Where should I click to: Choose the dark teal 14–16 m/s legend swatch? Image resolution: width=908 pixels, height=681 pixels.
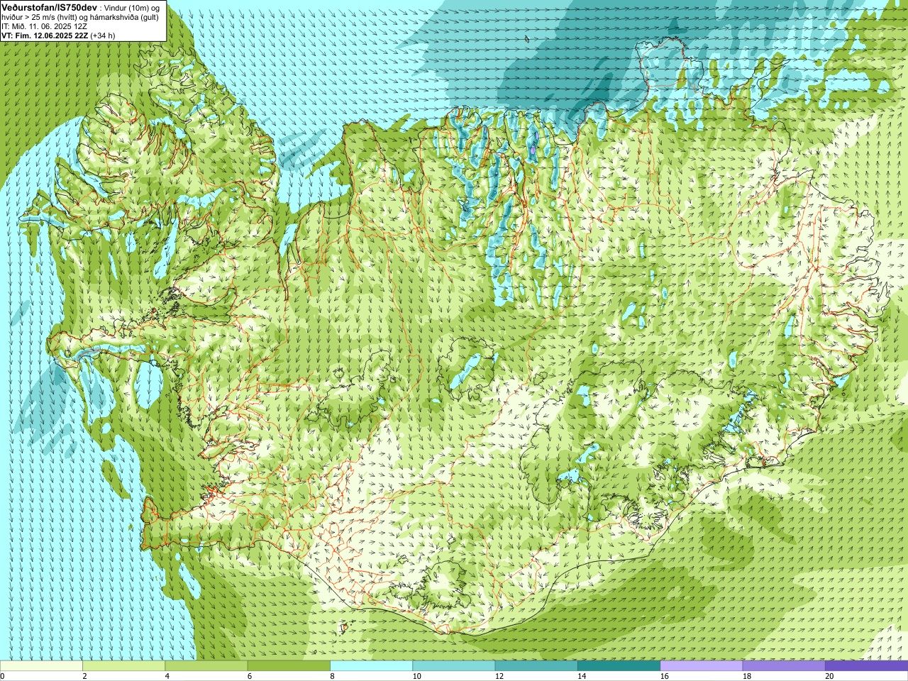[x=619, y=666]
